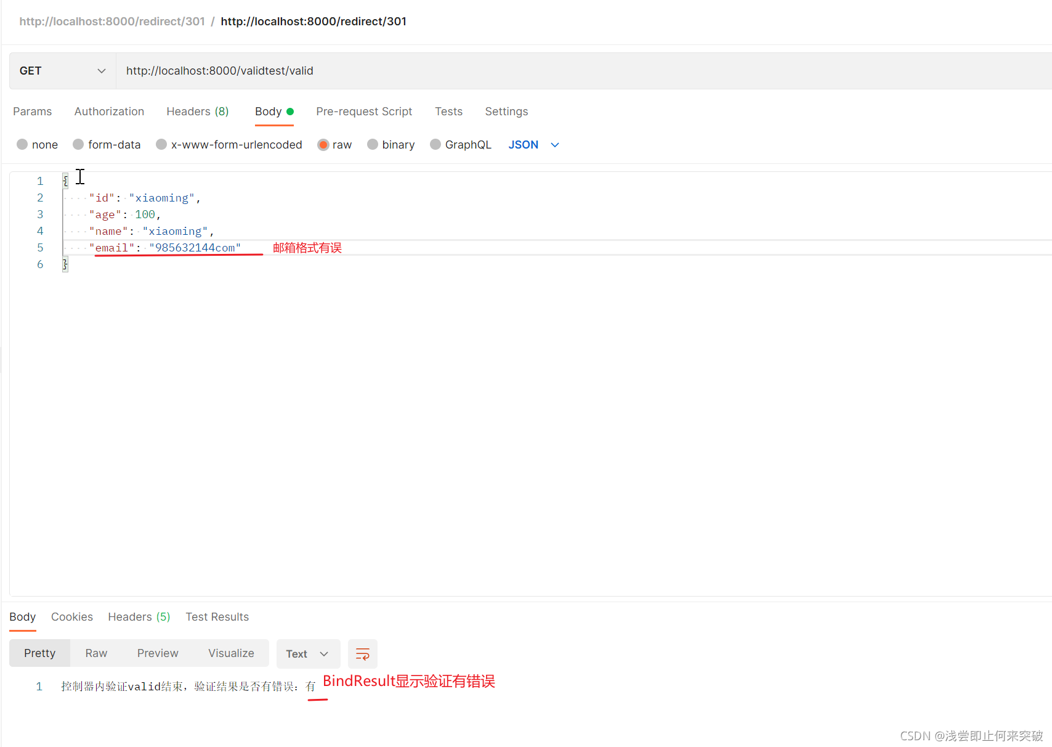The image size is (1052, 747).
Task: Open the Pre-request Script tab
Action: pyautogui.click(x=364, y=112)
